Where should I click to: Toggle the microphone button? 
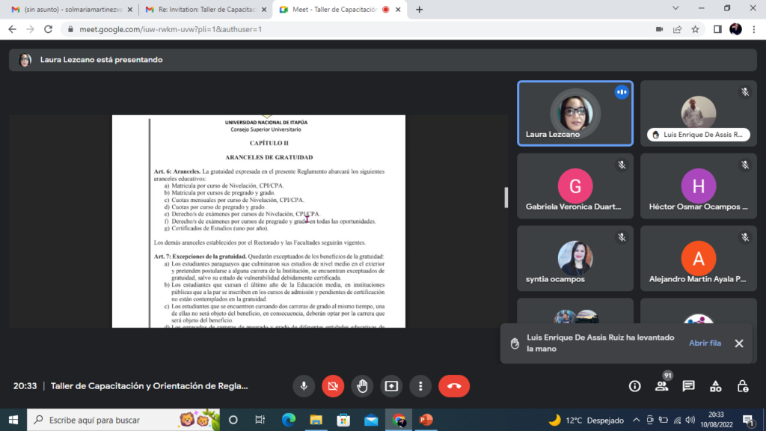tap(304, 386)
